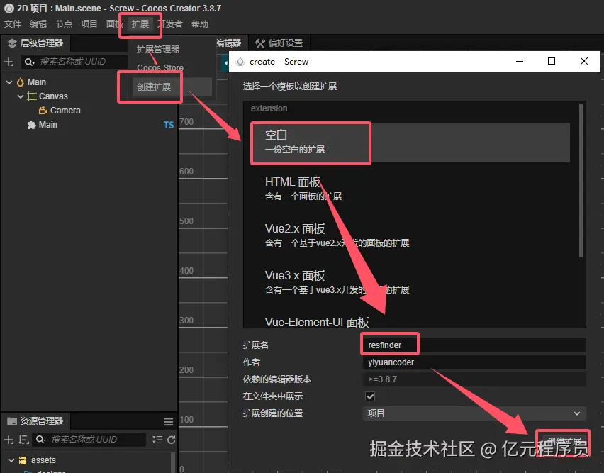Switch to the 偏好设置 tab
This screenshot has height=473, width=604.
pos(279,43)
